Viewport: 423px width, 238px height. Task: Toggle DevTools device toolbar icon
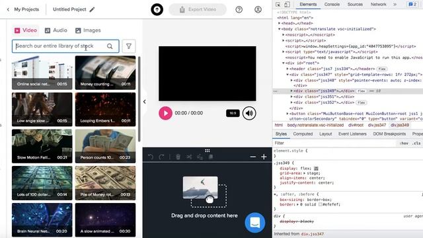click(x=287, y=5)
